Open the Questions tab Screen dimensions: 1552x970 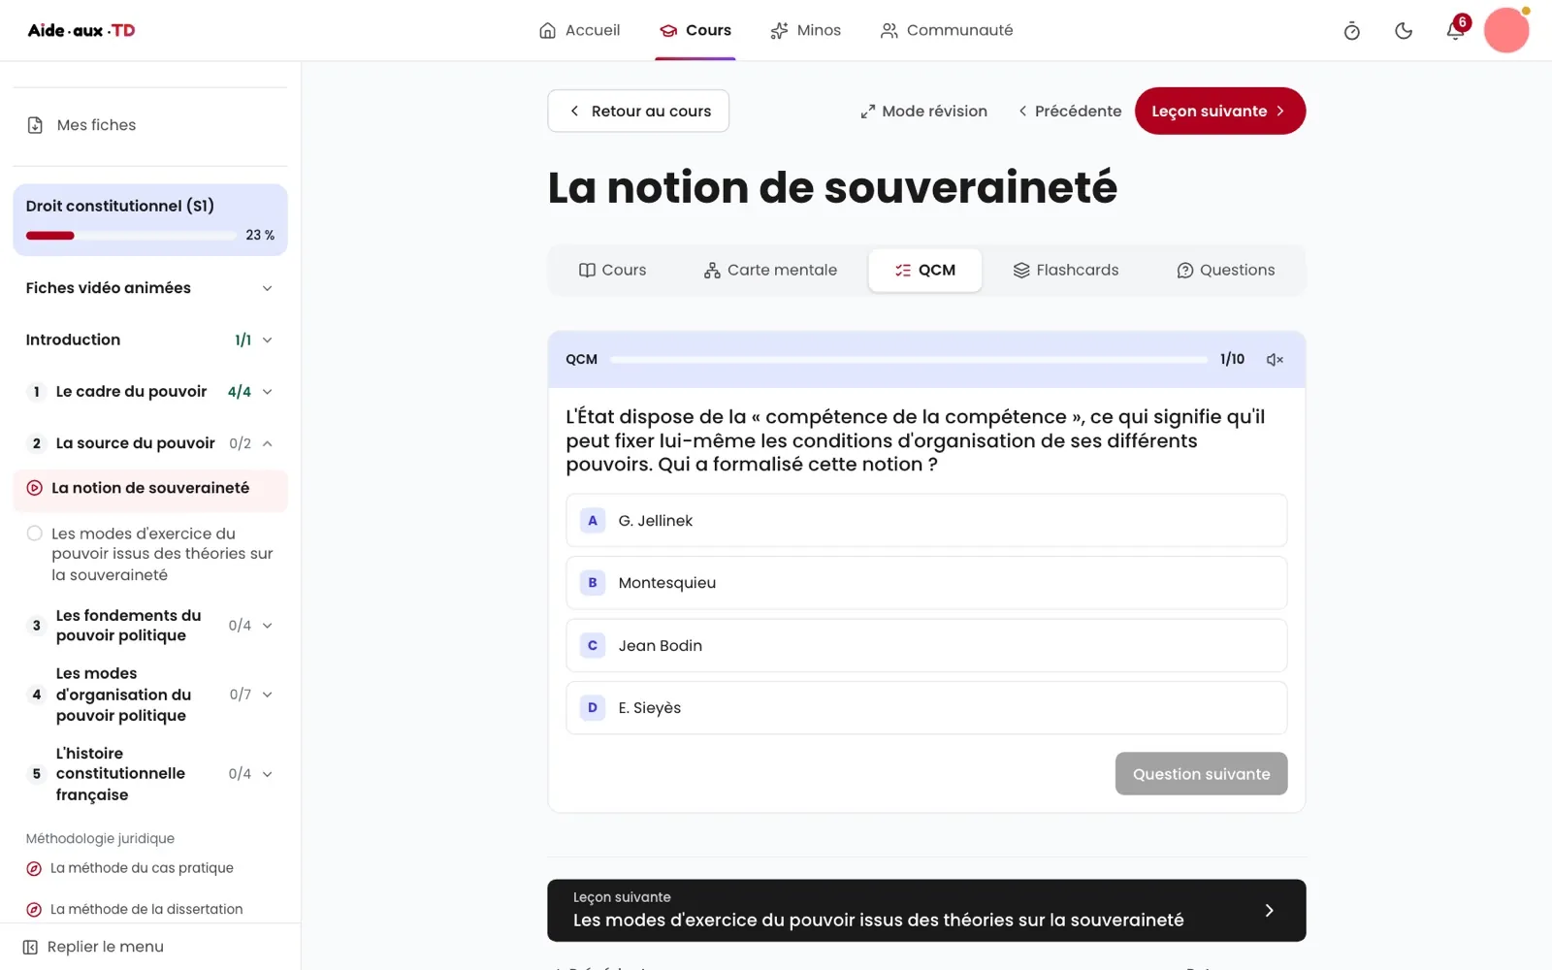pos(1225,271)
